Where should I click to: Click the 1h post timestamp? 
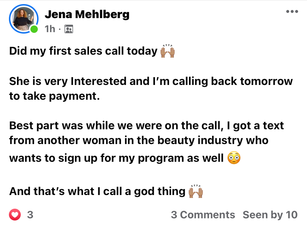50,29
